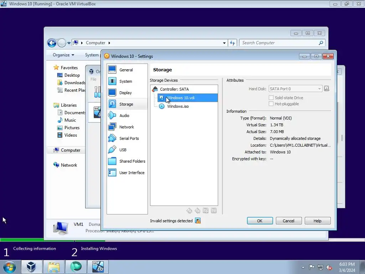This screenshot has height=274, width=365.
Task: Open the Windows Start menu
Action: coord(10,267)
